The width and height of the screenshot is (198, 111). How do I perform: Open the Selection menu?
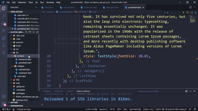22,2
